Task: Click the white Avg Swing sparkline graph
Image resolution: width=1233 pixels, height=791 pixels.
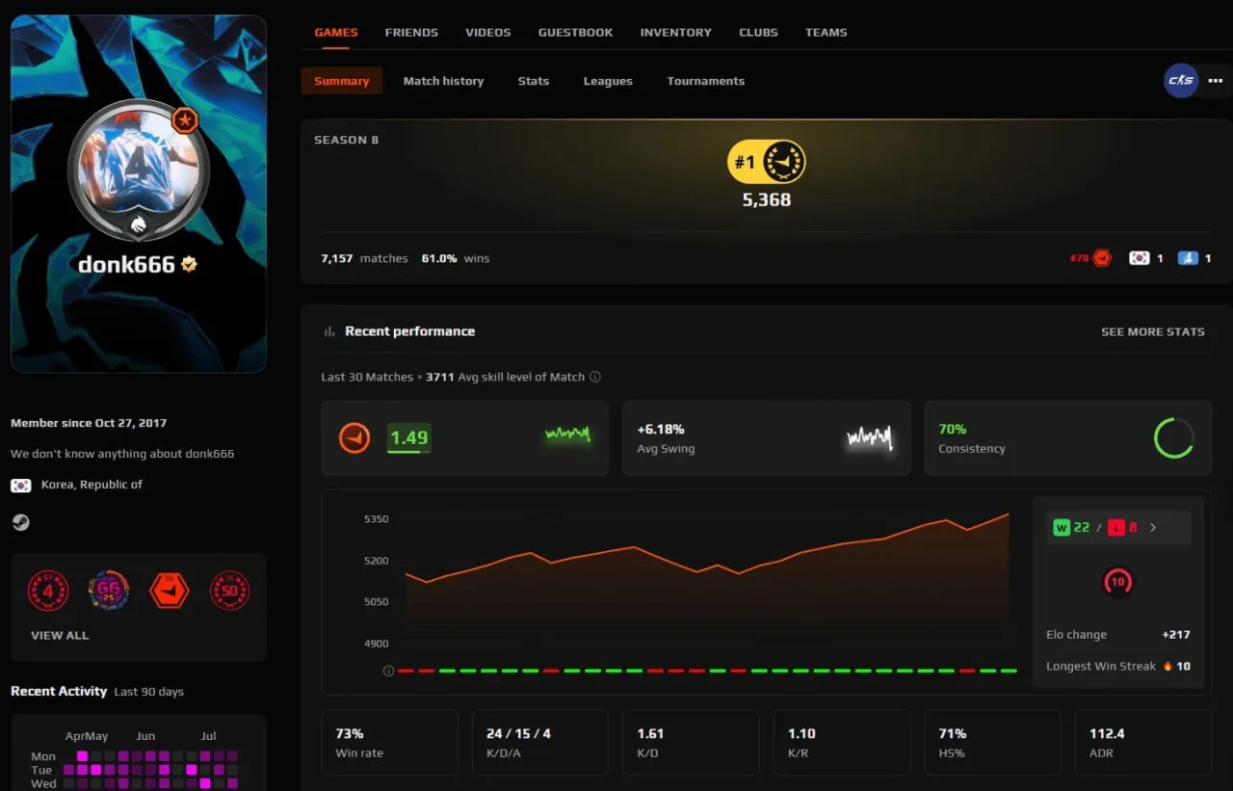Action: click(x=870, y=439)
